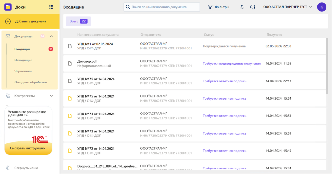Click the Контрагенты sidebar icon
The width and height of the screenshot is (332, 174).
(8, 96)
